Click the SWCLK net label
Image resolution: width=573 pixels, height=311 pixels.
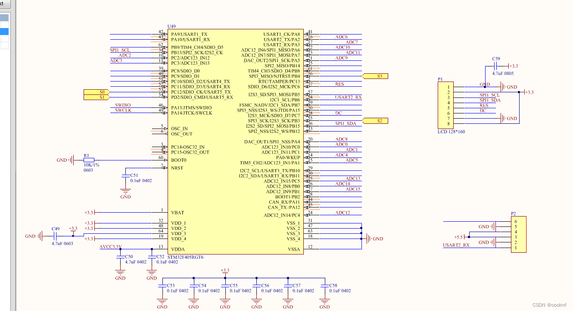pyautogui.click(x=123, y=110)
